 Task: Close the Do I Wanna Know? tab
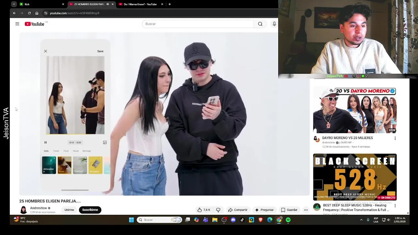point(162,4)
